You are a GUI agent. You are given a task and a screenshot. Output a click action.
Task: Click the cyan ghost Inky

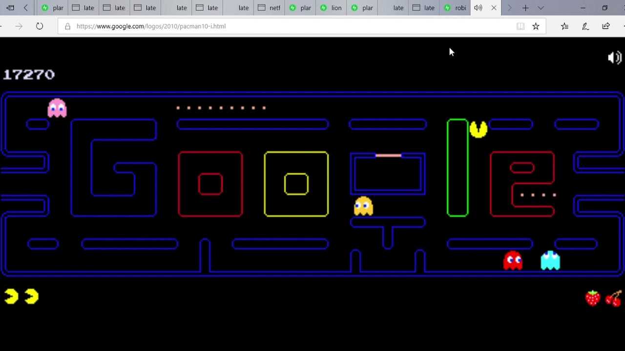coord(550,260)
